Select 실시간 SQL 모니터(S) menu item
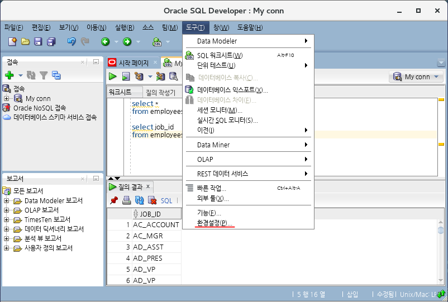The width and height of the screenshot is (448, 302). (x=248, y=120)
